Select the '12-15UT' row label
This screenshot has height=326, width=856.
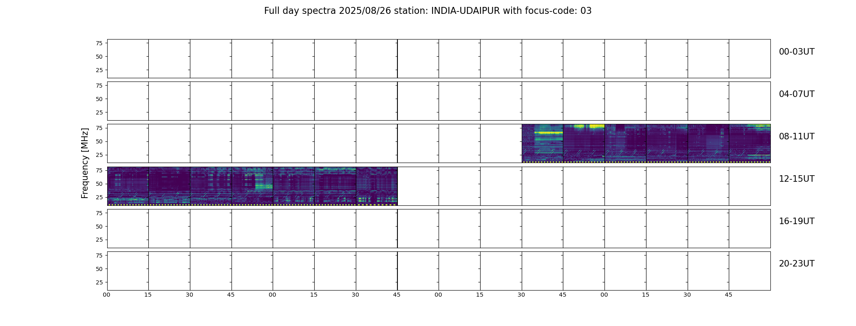pyautogui.click(x=796, y=179)
